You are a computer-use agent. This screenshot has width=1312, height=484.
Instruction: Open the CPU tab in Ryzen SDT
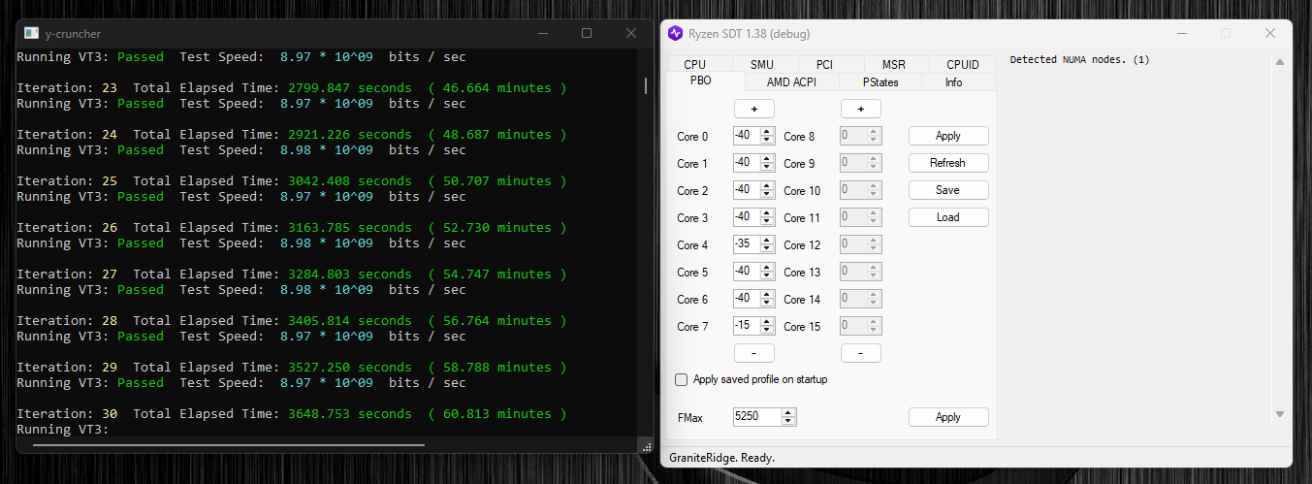tap(695, 65)
